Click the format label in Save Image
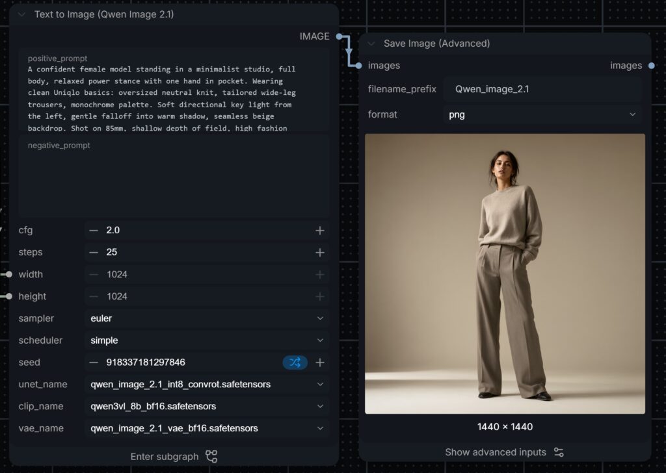The height and width of the screenshot is (473, 666). coord(382,114)
